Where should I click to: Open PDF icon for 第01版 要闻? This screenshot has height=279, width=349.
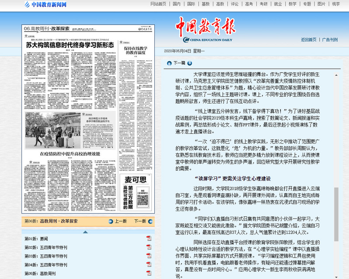pyautogui.click(x=149, y=238)
